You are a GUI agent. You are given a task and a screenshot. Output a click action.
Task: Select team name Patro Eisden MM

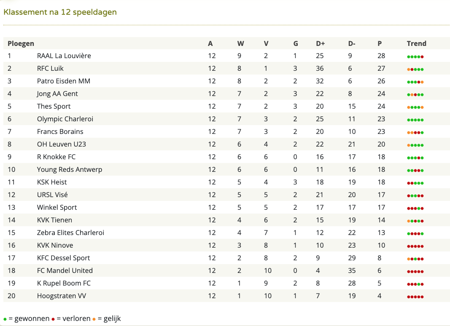click(x=63, y=81)
